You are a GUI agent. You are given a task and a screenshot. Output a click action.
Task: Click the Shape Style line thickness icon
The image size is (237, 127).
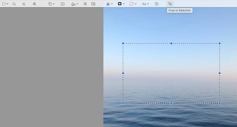click(x=108, y=4)
